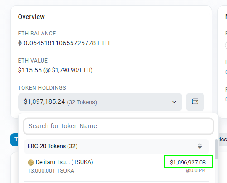This screenshot has width=227, height=183.
Task: Click the ETH VALUE label
Action: point(33,61)
